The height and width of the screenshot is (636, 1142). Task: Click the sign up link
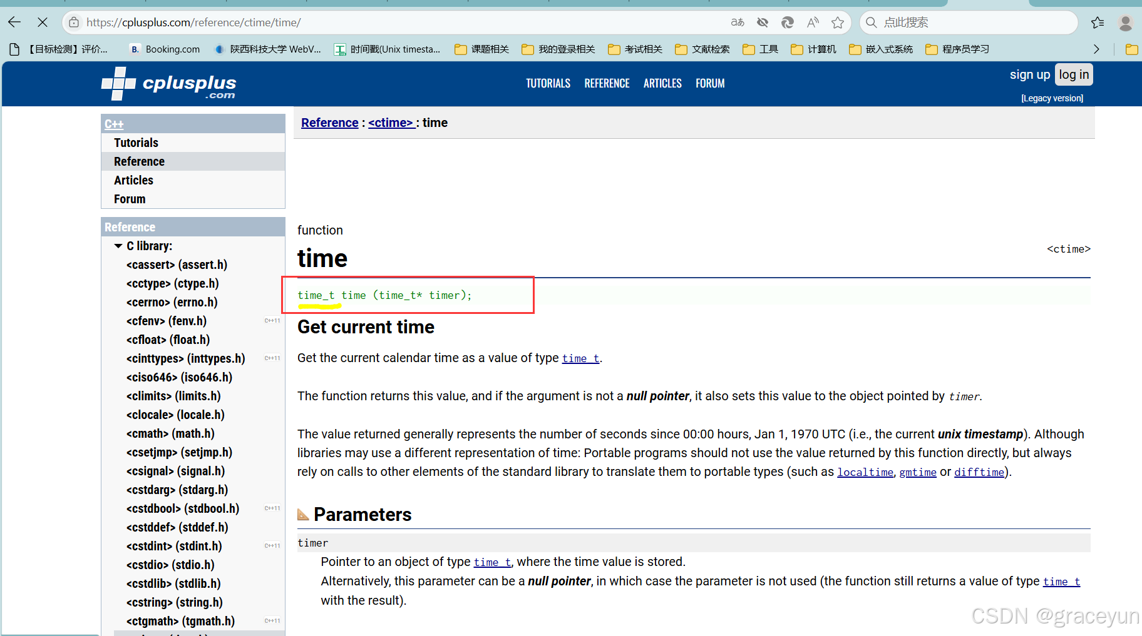[x=1030, y=75]
